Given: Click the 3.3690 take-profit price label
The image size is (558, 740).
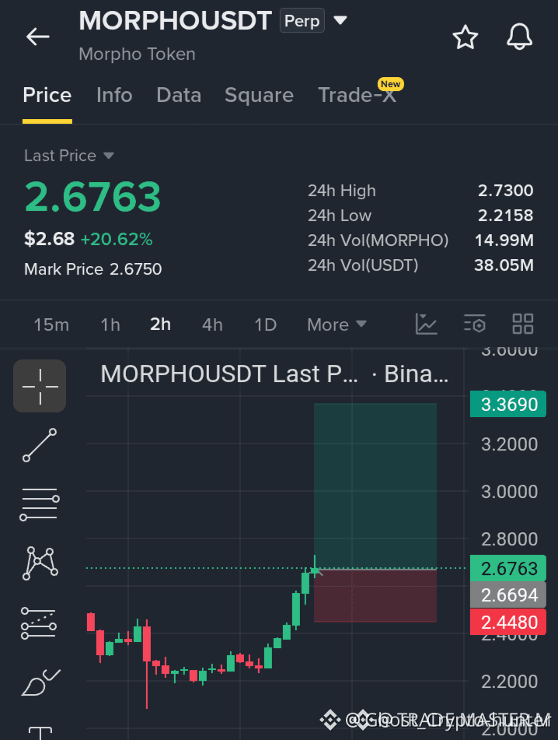Looking at the screenshot, I should click(508, 404).
